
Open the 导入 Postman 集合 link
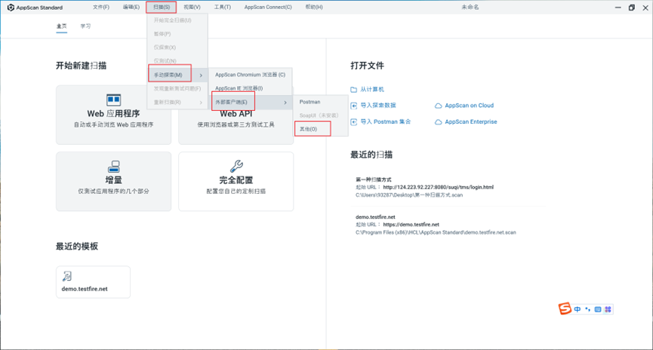(386, 121)
